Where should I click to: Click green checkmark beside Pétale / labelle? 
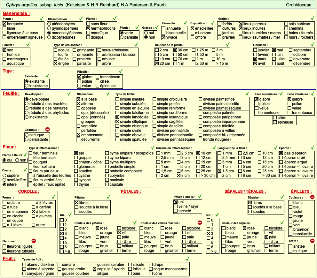pos(200,197)
